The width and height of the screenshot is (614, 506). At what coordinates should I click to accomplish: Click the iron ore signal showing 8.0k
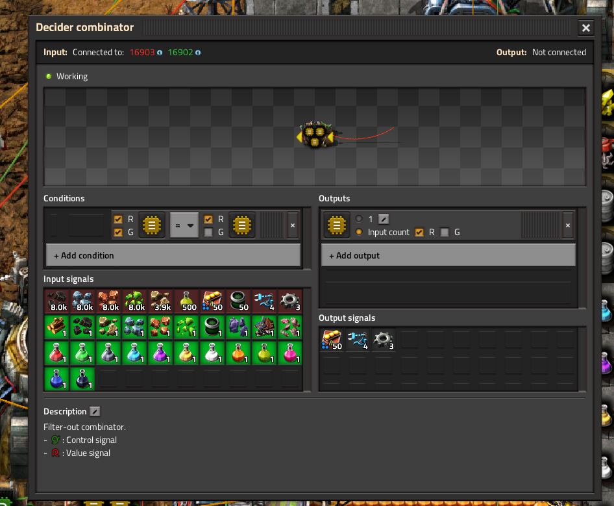click(82, 301)
